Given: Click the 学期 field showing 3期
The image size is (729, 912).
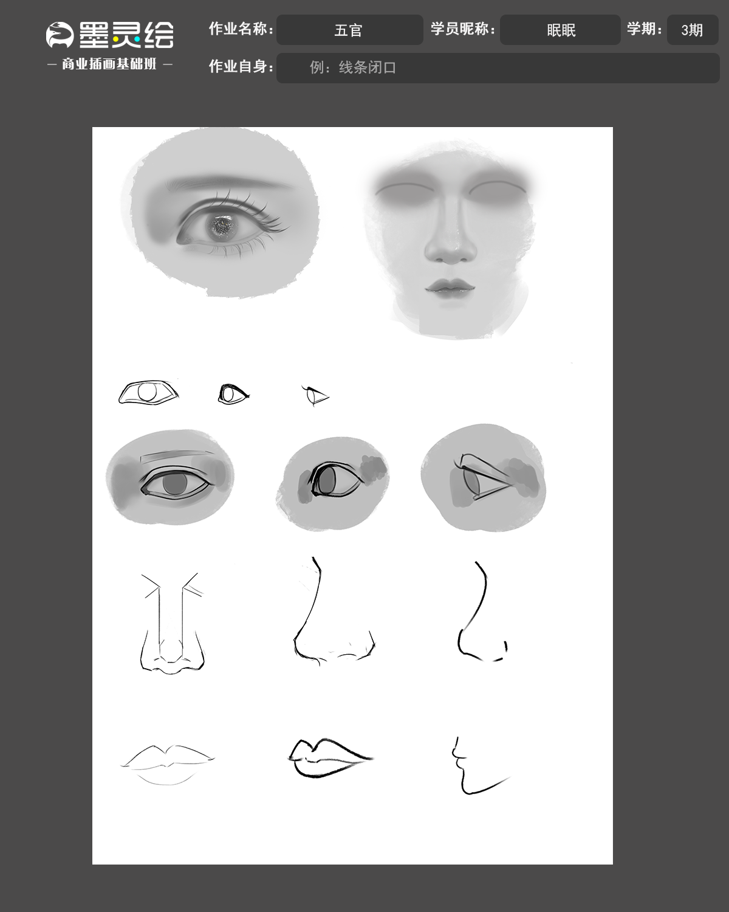Looking at the screenshot, I should (693, 30).
